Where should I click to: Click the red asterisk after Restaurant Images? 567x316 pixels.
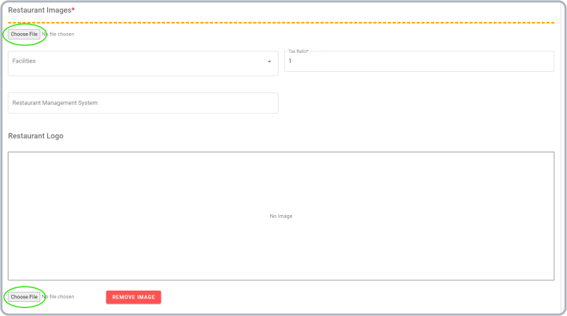coord(73,10)
